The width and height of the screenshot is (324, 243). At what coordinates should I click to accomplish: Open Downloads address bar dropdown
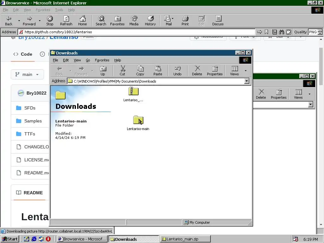click(247, 81)
